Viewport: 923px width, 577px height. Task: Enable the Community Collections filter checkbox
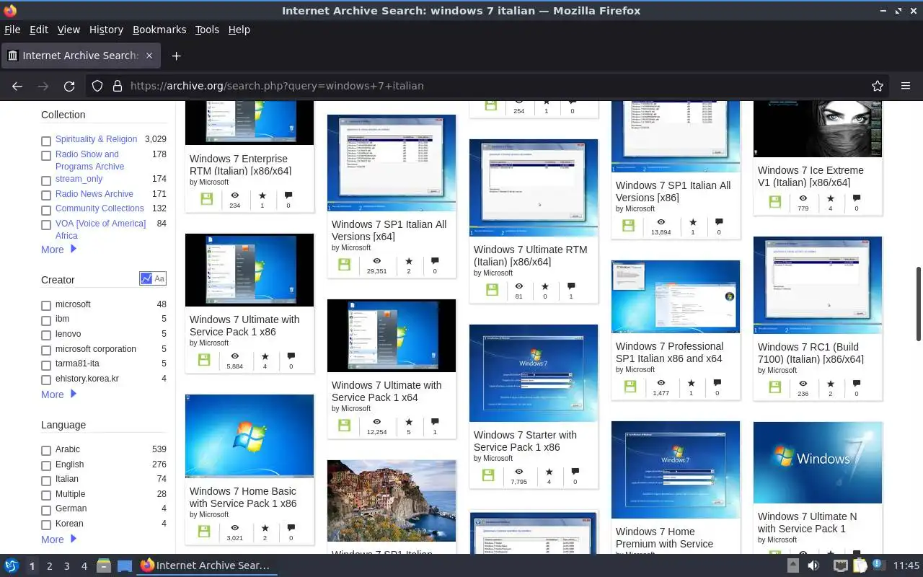tap(46, 210)
